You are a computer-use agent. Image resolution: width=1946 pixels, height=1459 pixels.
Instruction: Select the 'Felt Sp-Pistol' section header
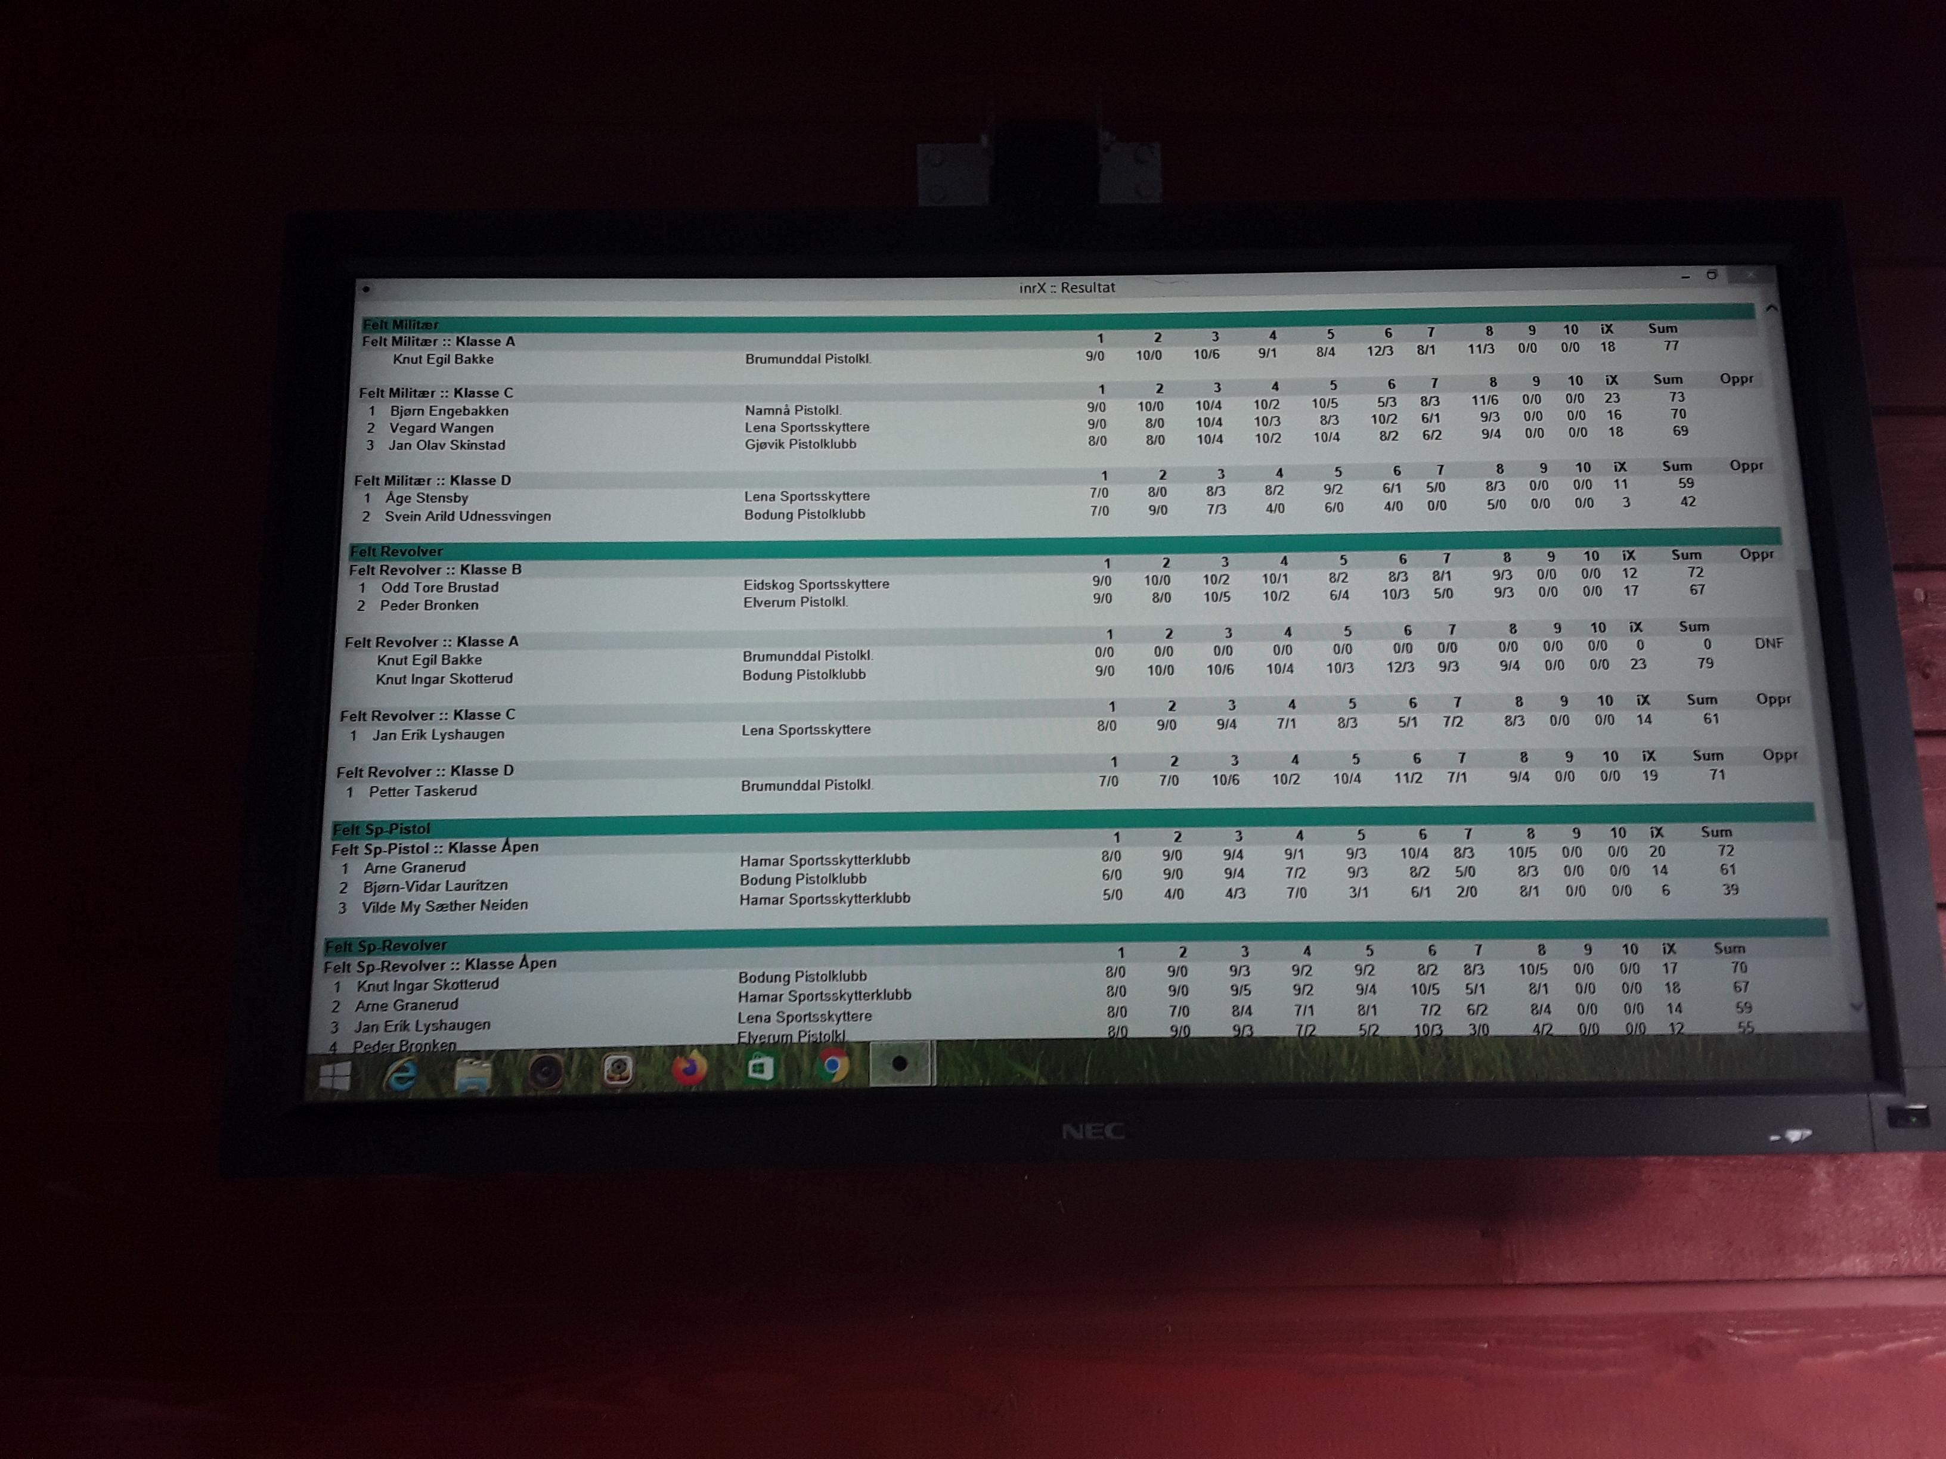[x=381, y=829]
